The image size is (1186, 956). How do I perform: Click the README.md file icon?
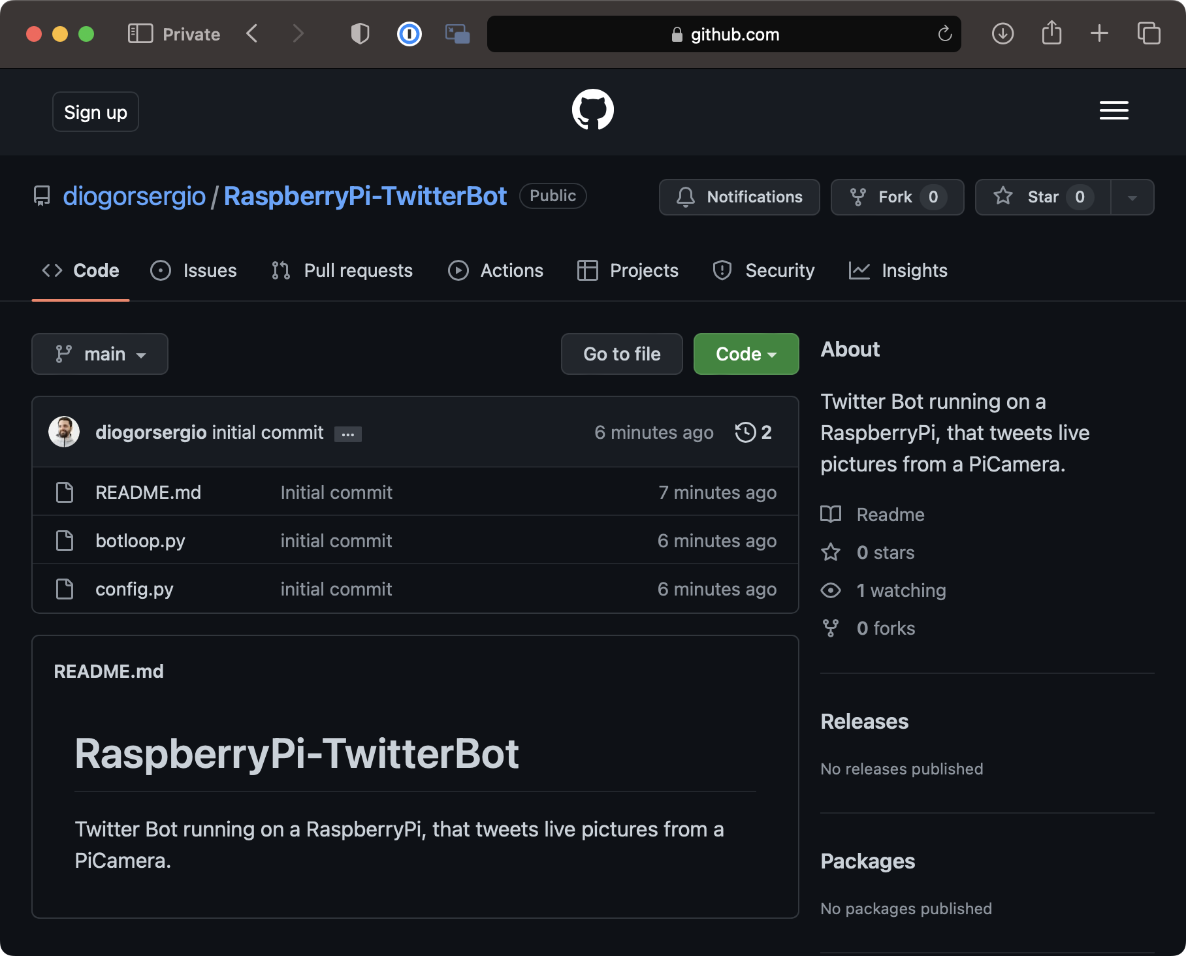(65, 492)
